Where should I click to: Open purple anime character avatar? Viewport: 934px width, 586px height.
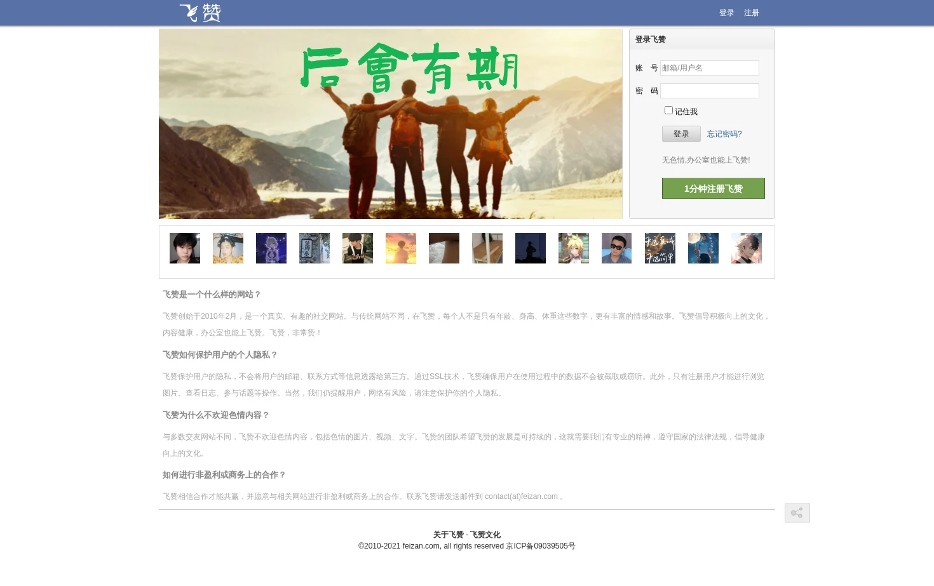(271, 248)
